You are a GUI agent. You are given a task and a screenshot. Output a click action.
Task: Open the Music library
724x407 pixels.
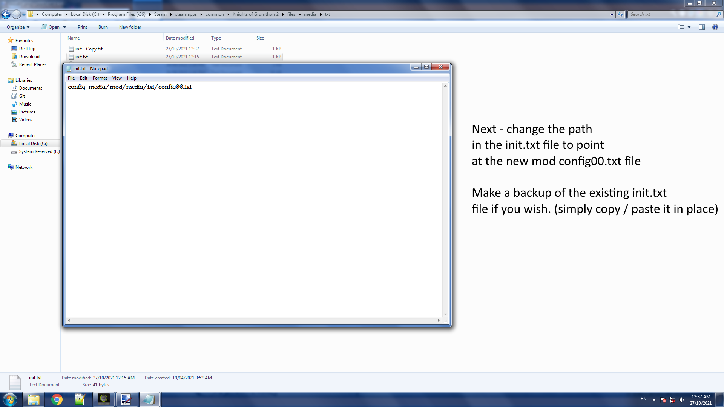[25, 104]
